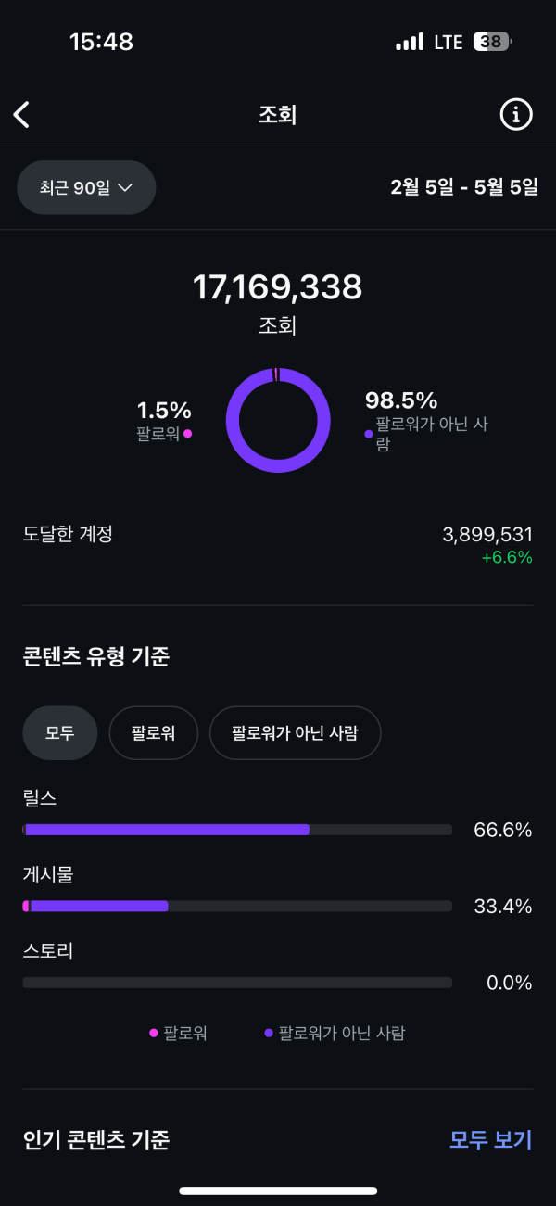Tap the 2월 5일 - 5월 5일 date range

tap(463, 187)
